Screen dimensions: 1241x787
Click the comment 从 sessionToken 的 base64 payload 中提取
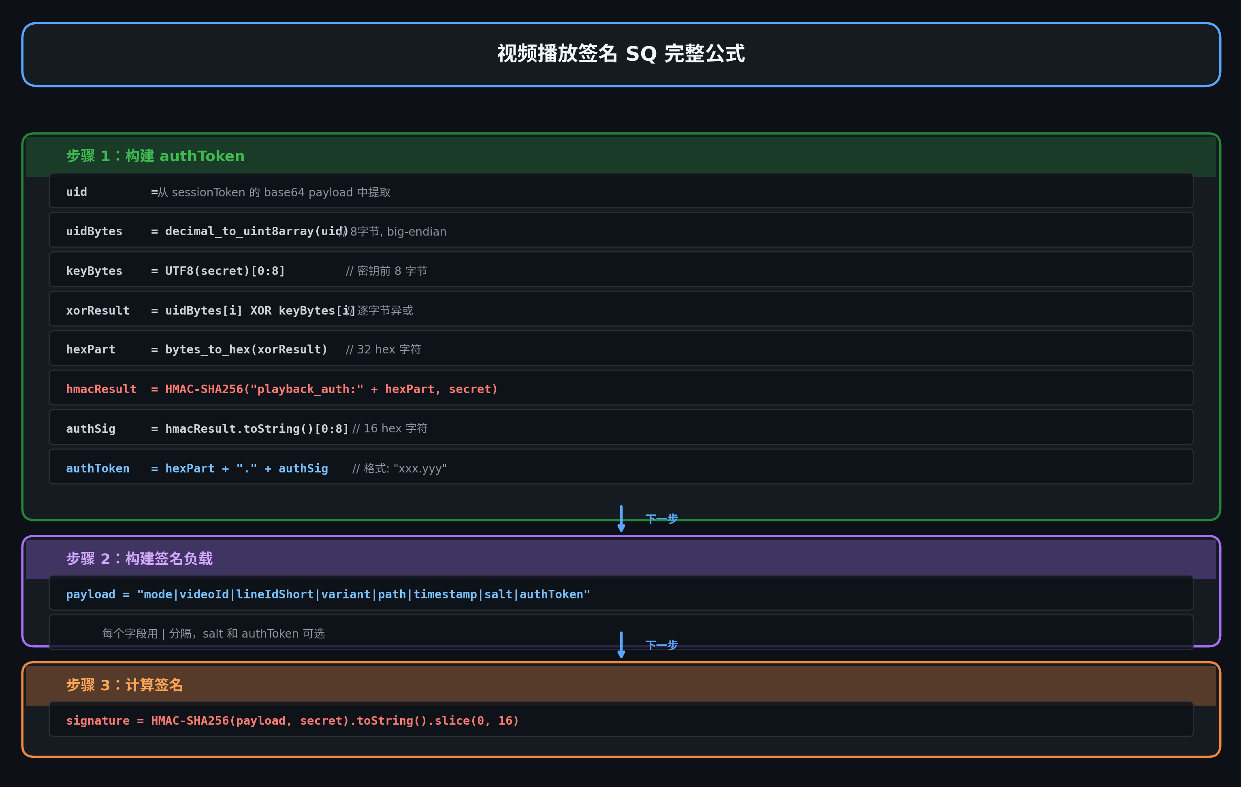(274, 192)
